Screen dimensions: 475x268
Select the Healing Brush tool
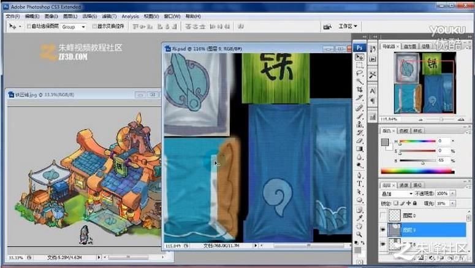pyautogui.click(x=360, y=108)
